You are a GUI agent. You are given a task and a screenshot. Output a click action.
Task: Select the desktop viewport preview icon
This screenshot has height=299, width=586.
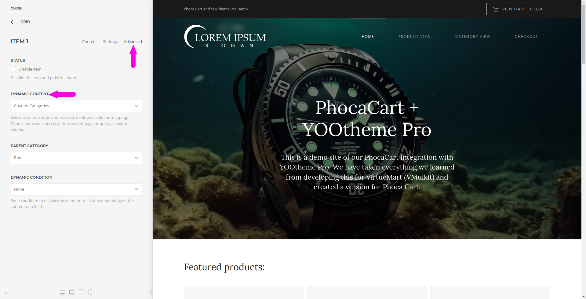(x=63, y=292)
